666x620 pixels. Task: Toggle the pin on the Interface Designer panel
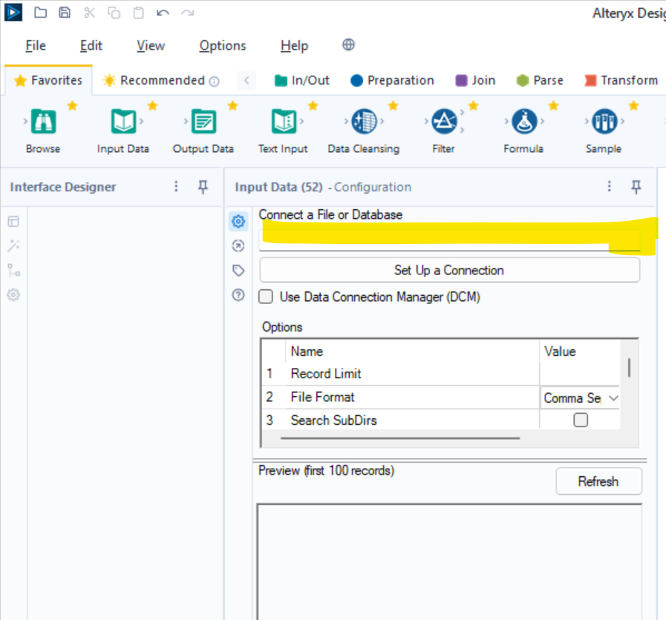point(203,187)
